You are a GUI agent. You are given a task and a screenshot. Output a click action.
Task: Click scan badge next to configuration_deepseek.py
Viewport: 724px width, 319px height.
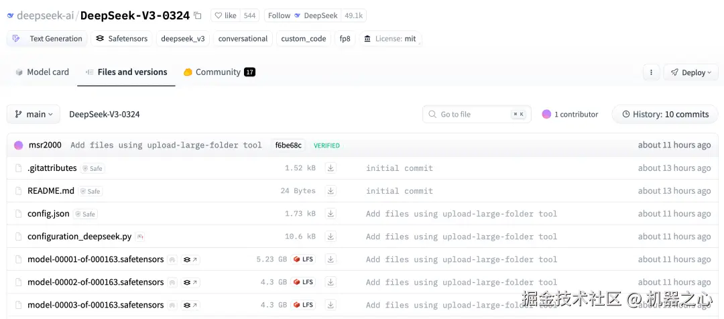click(x=140, y=237)
